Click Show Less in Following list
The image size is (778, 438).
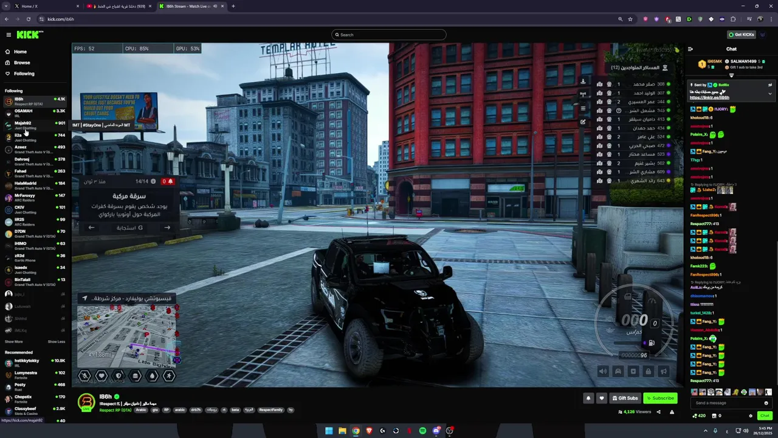[57, 342]
